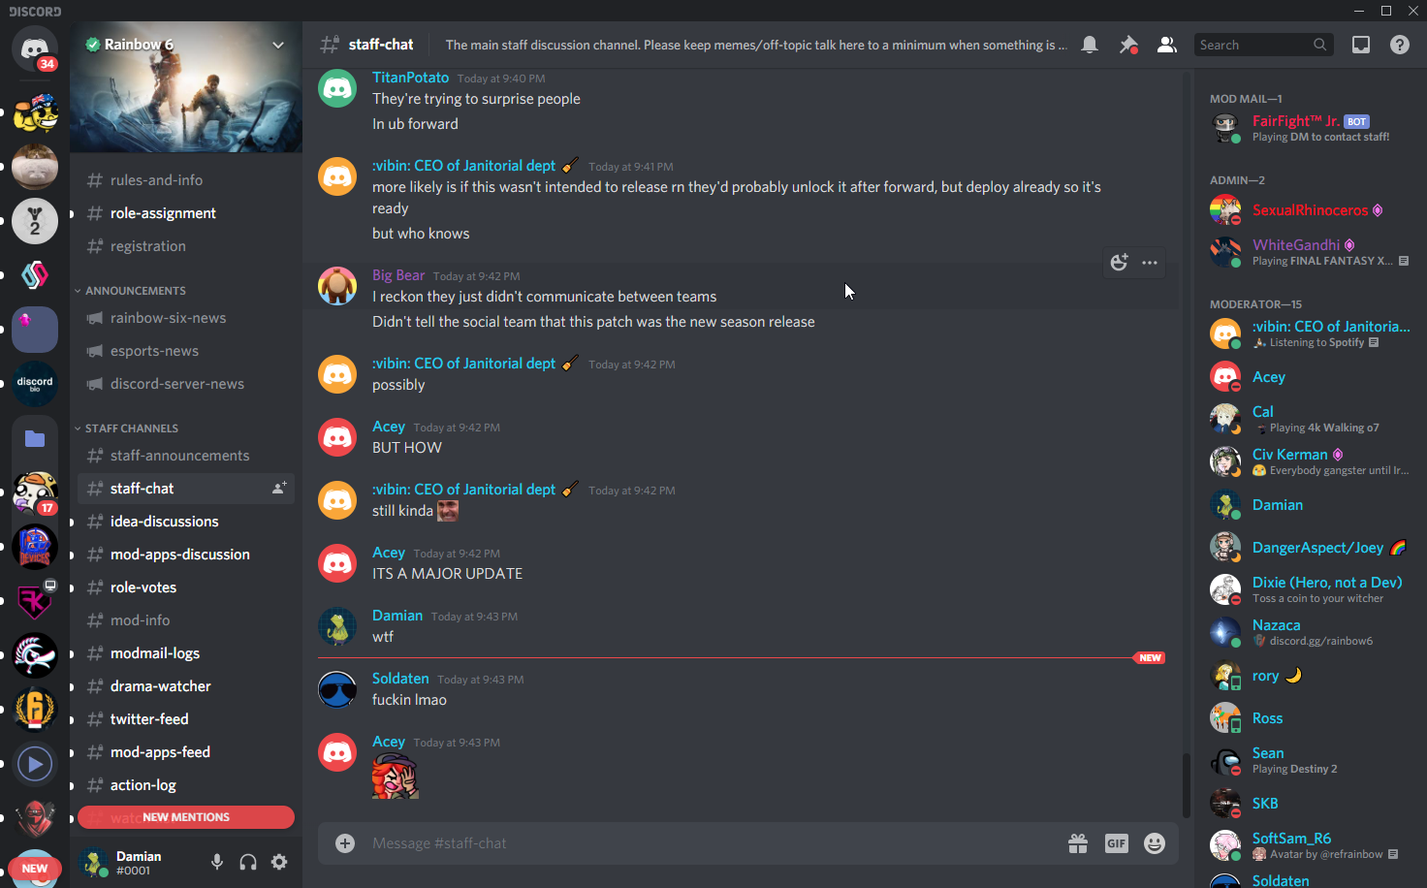Open the inbox icon
Viewport: 1427px width, 888px height.
(1361, 45)
